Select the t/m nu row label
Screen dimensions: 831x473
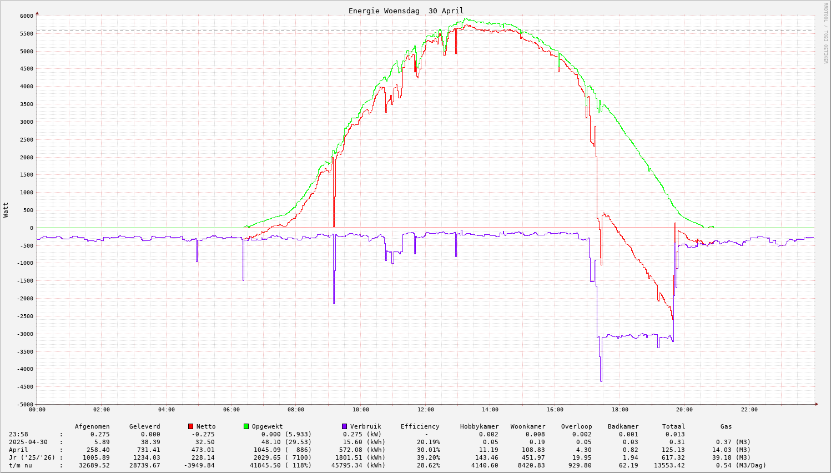[x=21, y=465]
